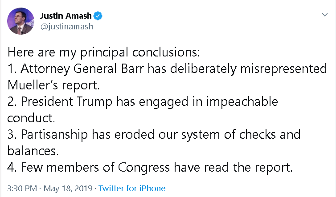The width and height of the screenshot is (336, 197).
Task: Click the blue verified badge icon
Action: click(x=99, y=16)
